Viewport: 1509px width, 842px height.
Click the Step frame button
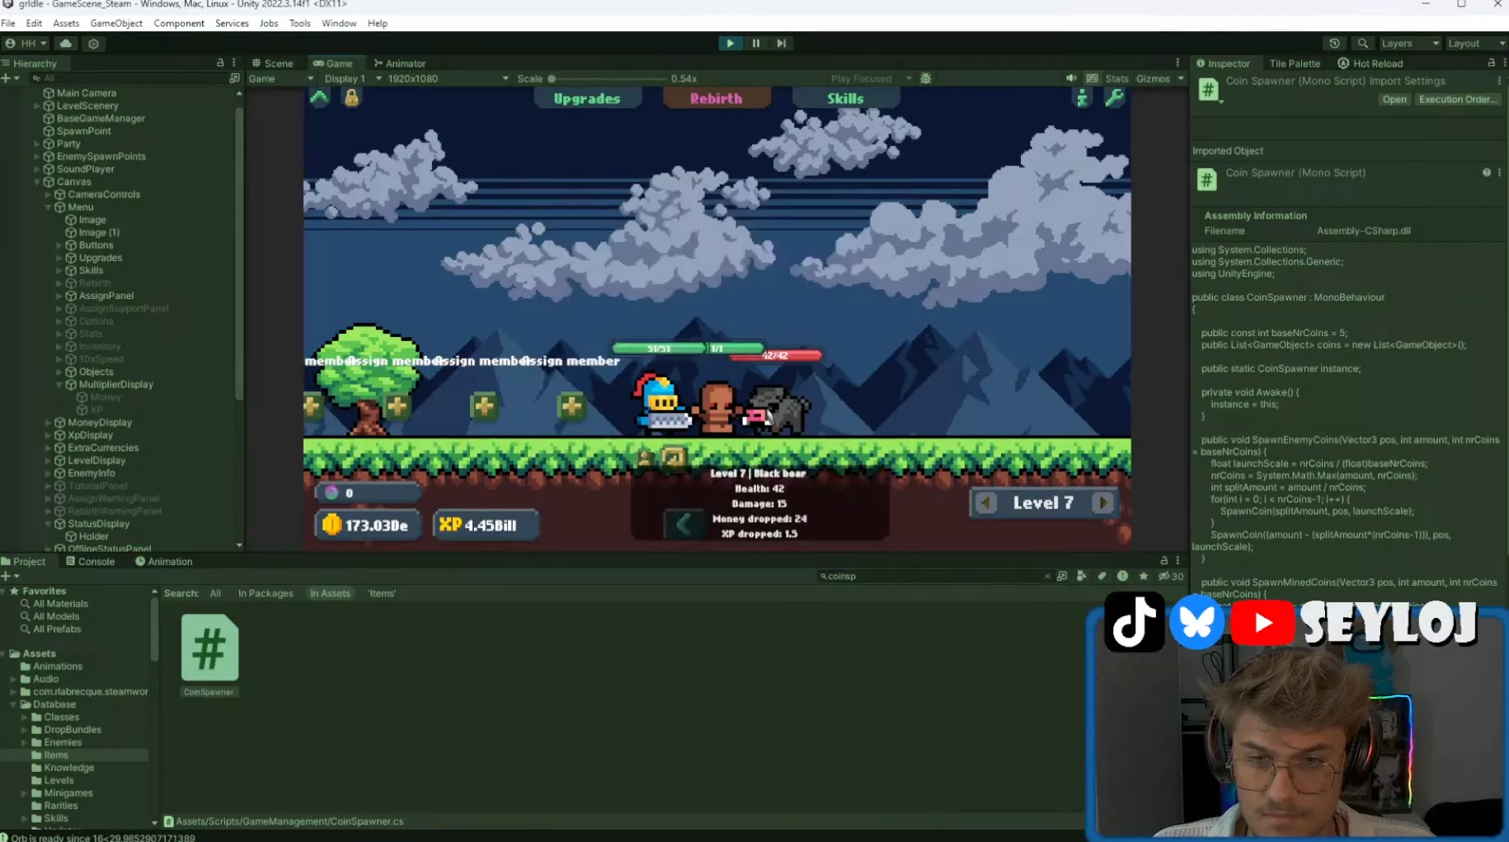point(781,44)
